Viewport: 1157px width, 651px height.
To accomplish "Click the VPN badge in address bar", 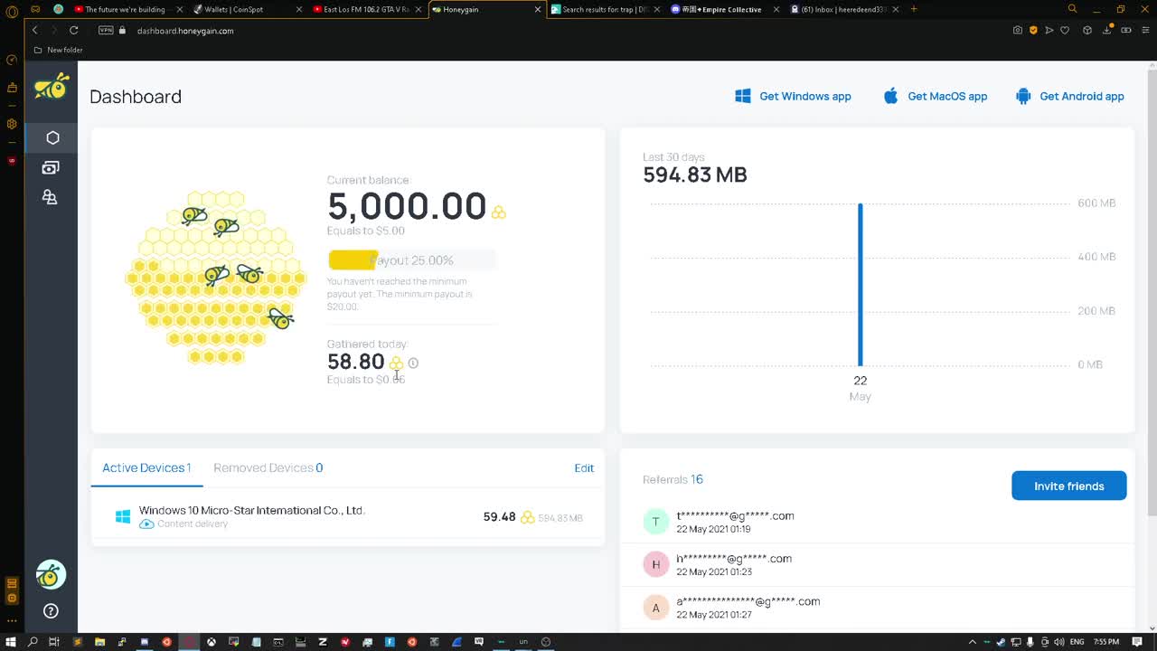I will [106, 30].
